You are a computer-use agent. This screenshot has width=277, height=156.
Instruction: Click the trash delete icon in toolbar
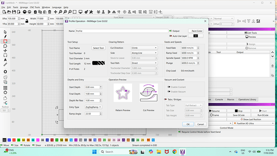50,12
